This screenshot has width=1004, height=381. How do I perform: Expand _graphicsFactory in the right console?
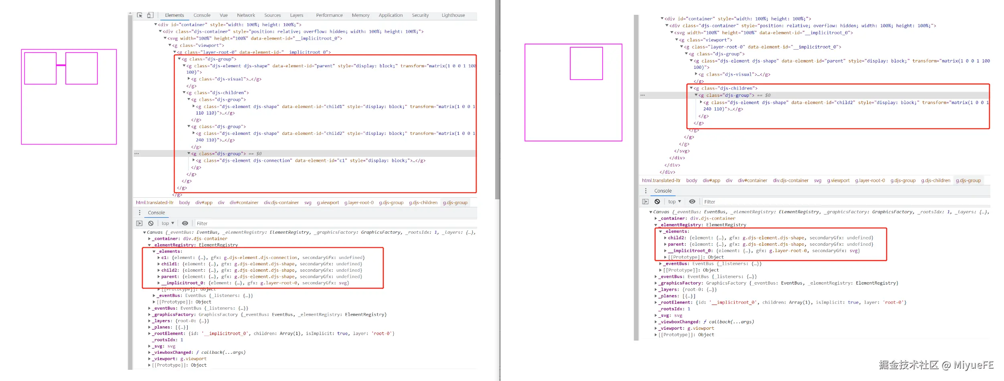point(656,283)
